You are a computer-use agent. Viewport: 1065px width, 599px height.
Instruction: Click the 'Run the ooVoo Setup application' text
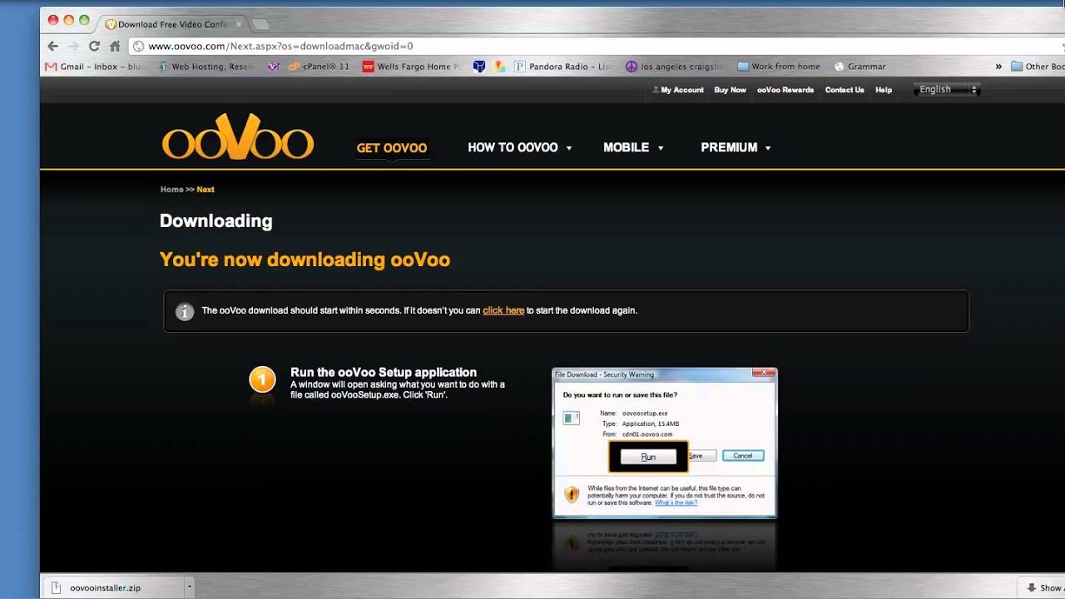(384, 373)
